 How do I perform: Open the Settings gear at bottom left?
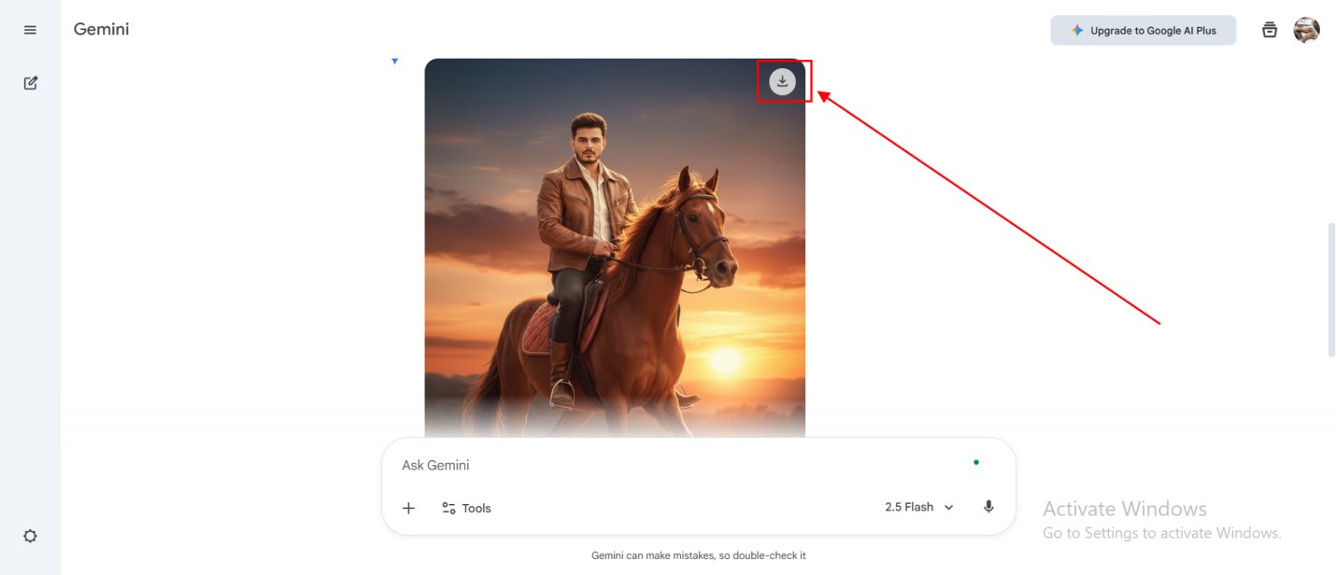tap(30, 535)
